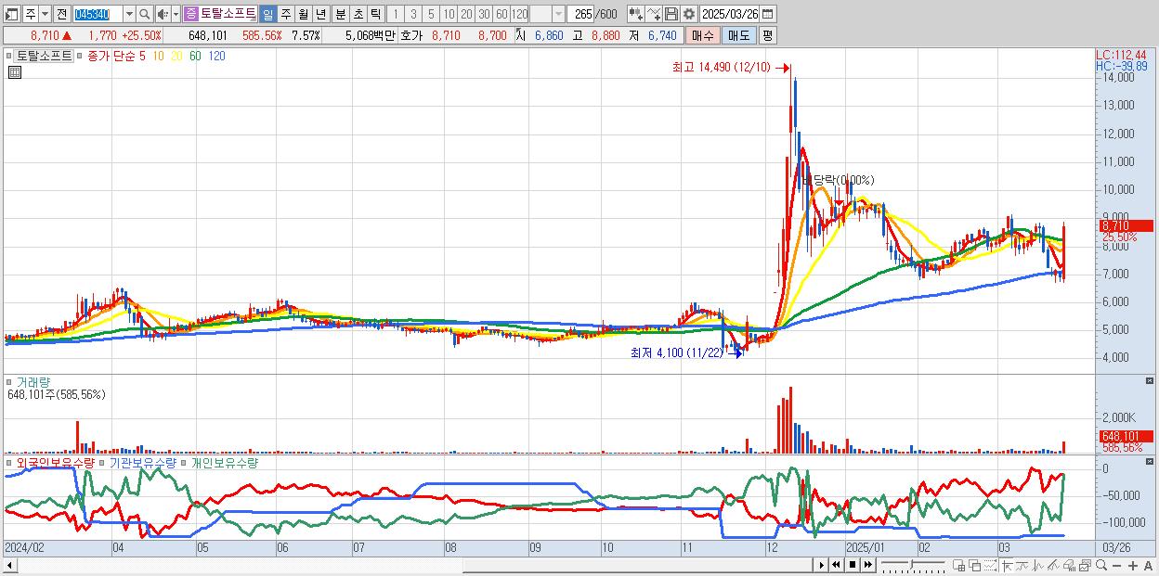The height and width of the screenshot is (576, 1159).
Task: Select the 일 daily period button
Action: [x=267, y=14]
